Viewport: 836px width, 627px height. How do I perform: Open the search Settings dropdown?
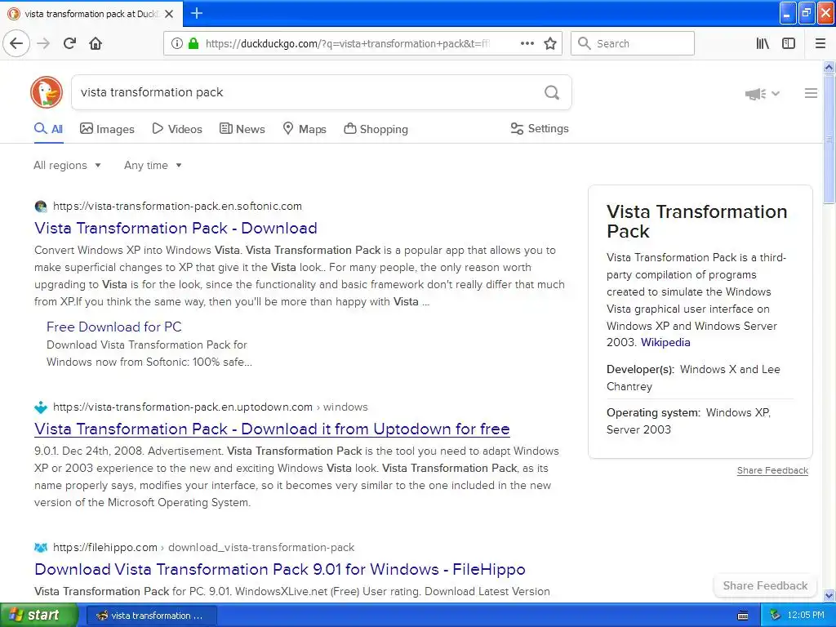[540, 128]
